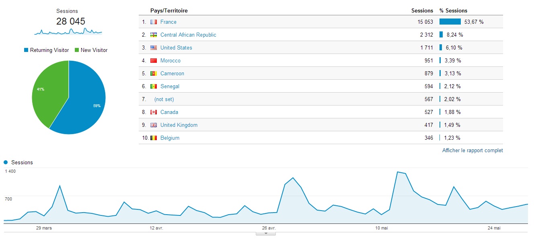534x242 pixels.
Task: Click the Cameroon flag icon
Action: pos(154,74)
